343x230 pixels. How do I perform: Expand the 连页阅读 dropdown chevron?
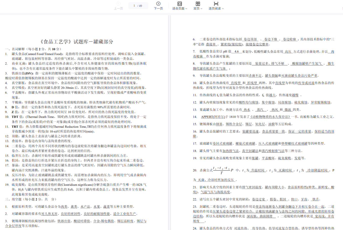pos(223,9)
